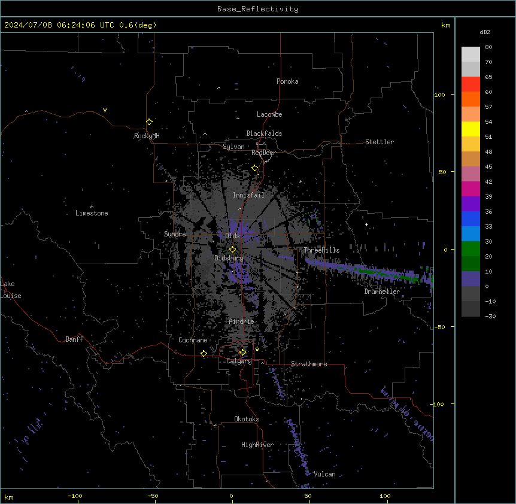Select the Sylvan label
Image resolution: width=516 pixels, height=504 pixels.
click(x=233, y=147)
